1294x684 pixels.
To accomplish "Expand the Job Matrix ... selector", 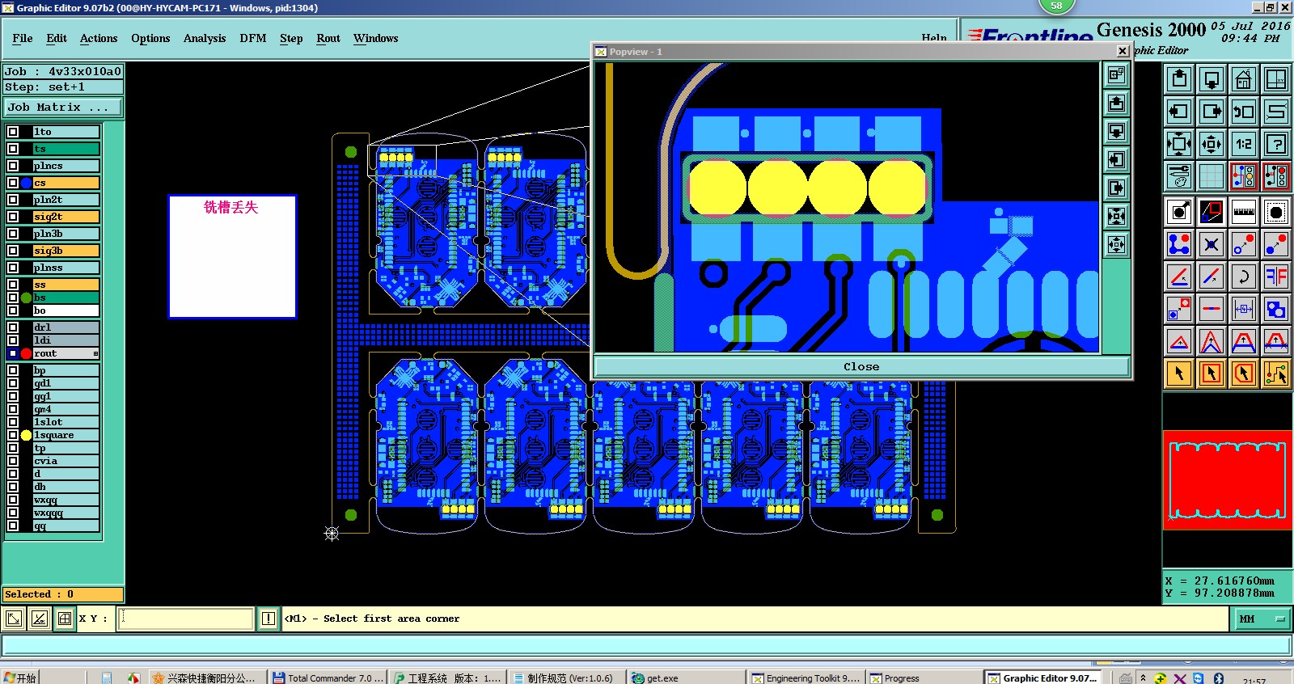I will [63, 107].
